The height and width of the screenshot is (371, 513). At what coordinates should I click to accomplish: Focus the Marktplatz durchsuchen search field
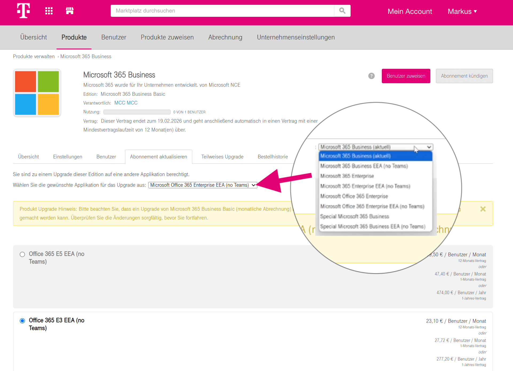pos(222,11)
